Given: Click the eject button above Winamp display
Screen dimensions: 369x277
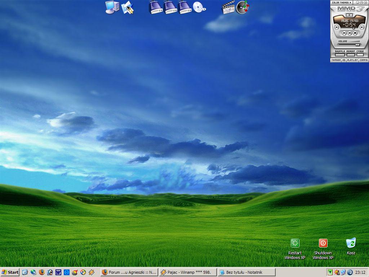Looking at the screenshot, I should click(349, 16).
